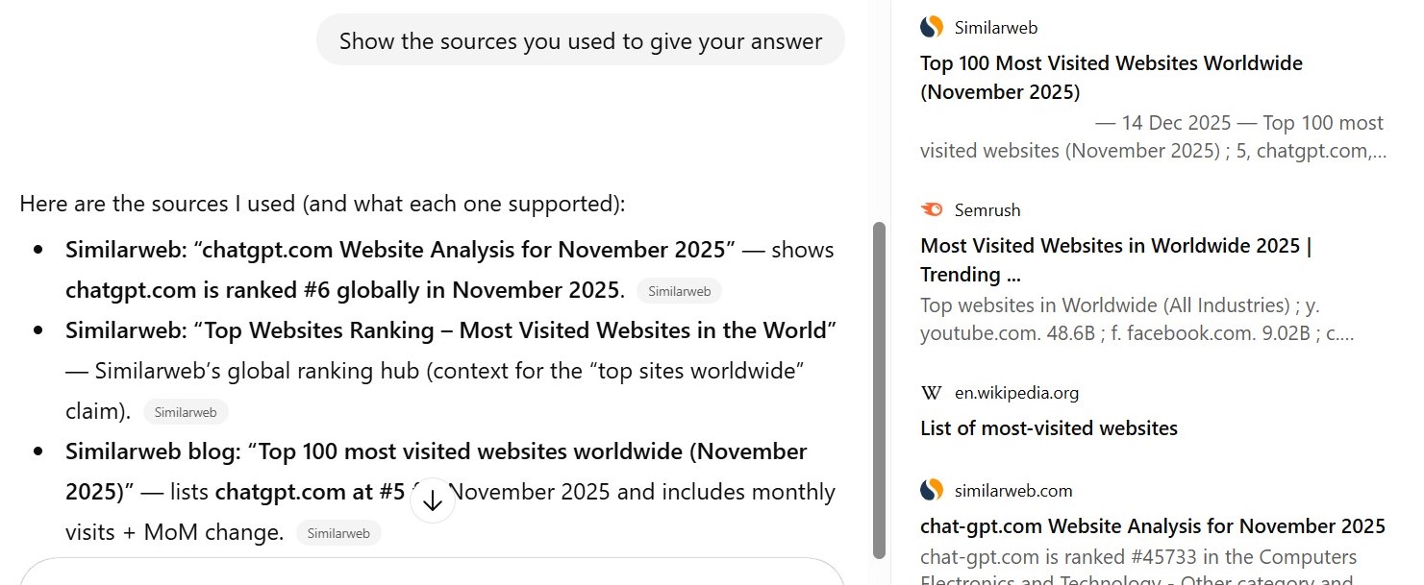Click the en.wikipedia.org source label
The image size is (1424, 585).
pyautogui.click(x=1016, y=393)
